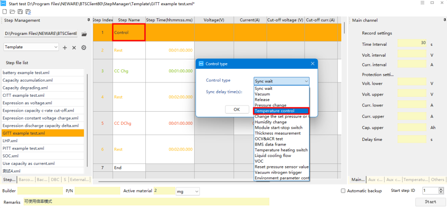Select PITT example test.xml in file list

[23, 148]
